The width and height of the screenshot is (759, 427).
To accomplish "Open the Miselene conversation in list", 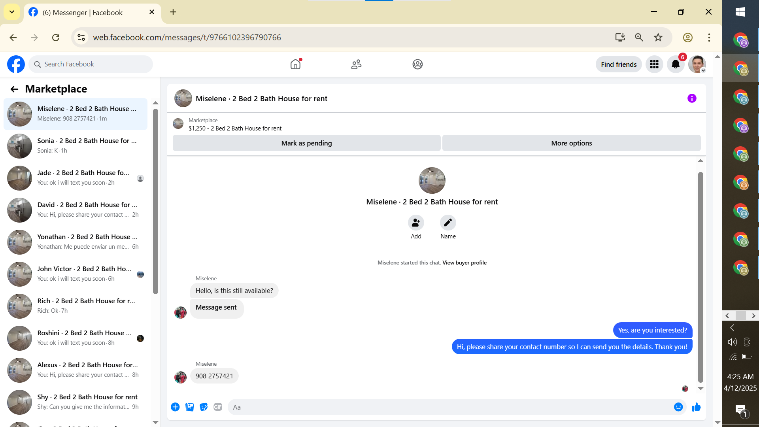I will pyautogui.click(x=76, y=114).
